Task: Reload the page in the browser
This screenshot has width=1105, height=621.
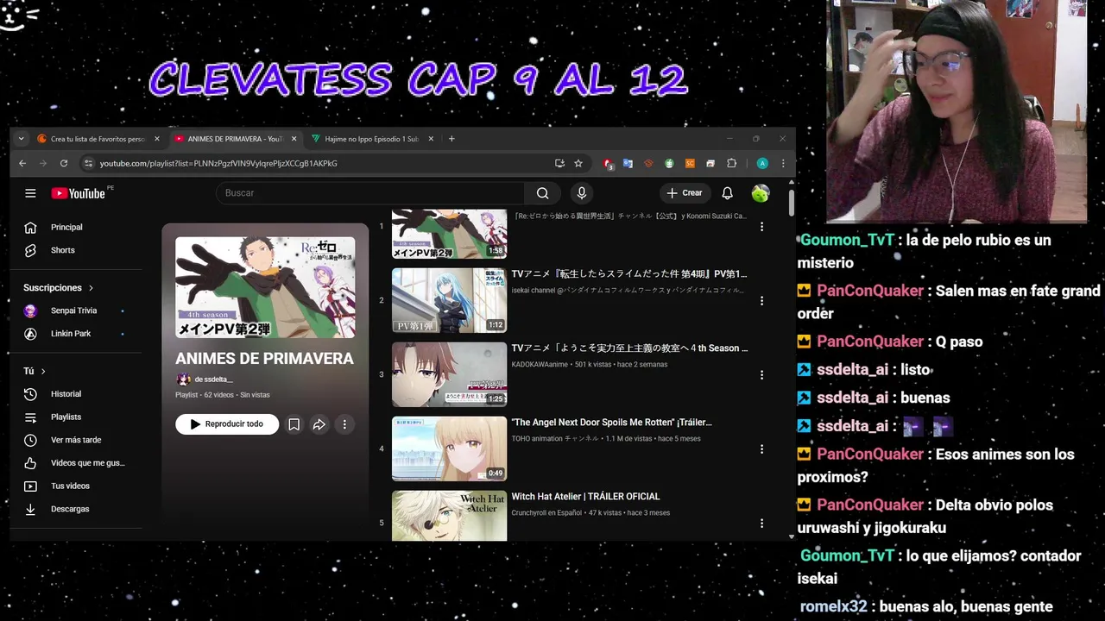Action: click(x=63, y=163)
